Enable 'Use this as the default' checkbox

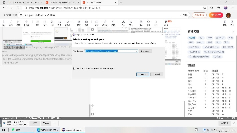[74, 68]
